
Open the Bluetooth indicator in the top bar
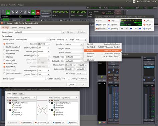pos(127,1)
